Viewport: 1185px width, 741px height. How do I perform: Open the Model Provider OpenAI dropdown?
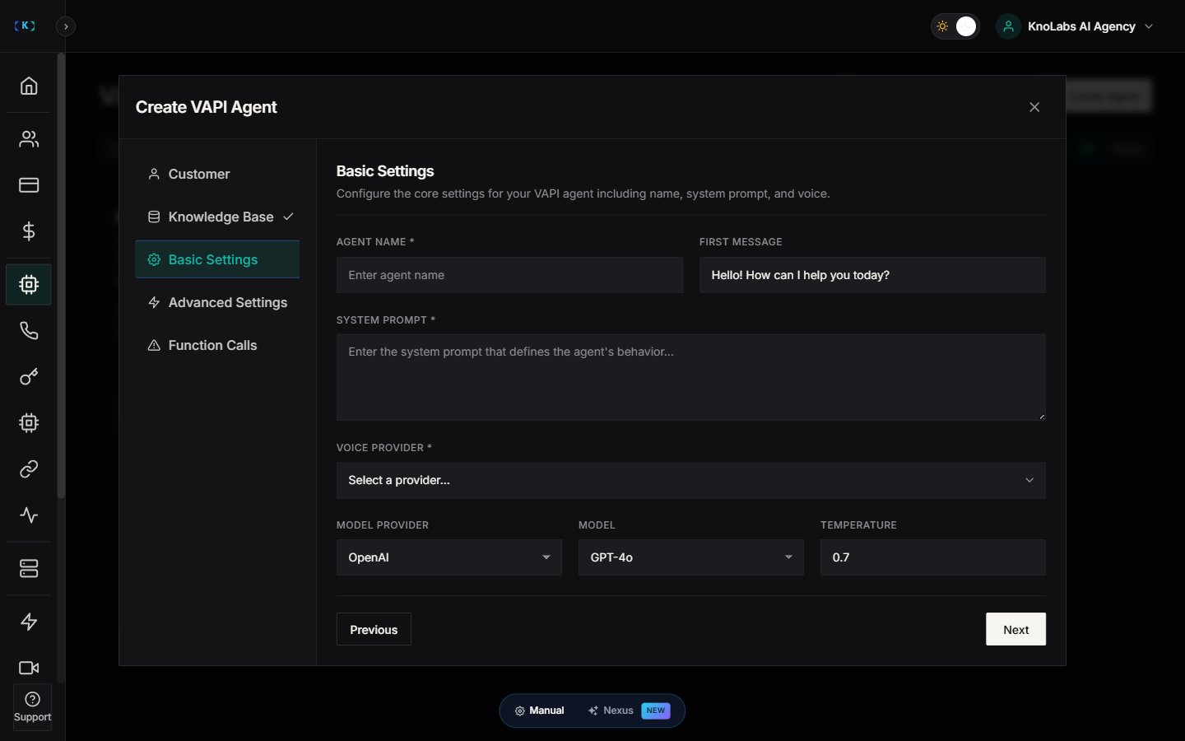pos(449,557)
